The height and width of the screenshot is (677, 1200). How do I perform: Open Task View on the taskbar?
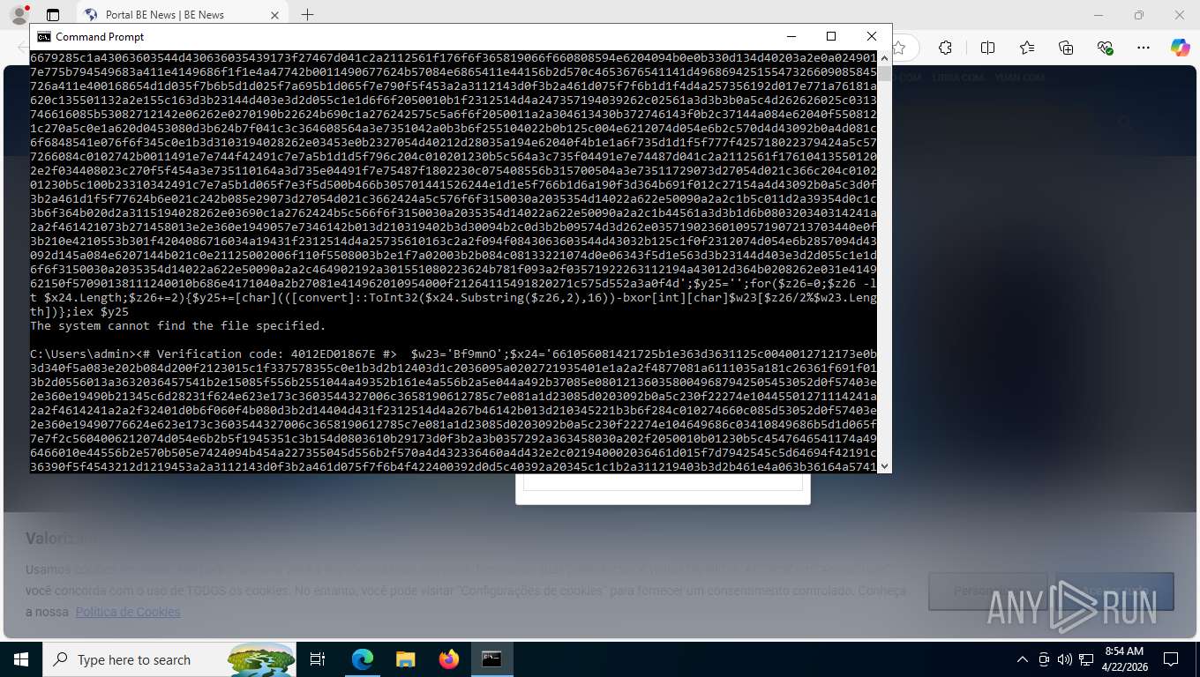(318, 659)
